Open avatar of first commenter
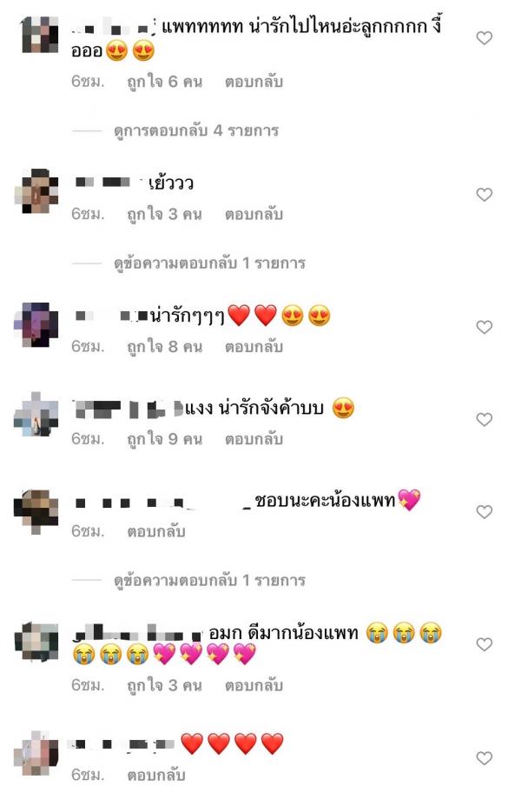The height and width of the screenshot is (806, 521). pos(40,35)
